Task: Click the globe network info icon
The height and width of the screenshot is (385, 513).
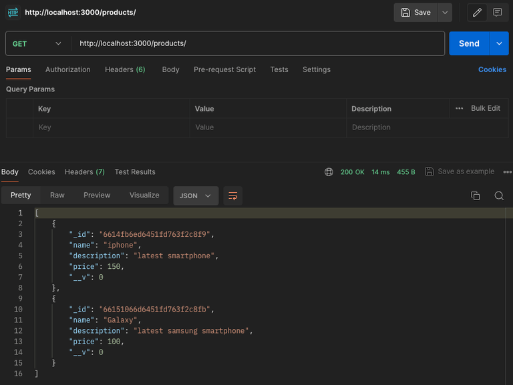Action: 329,172
